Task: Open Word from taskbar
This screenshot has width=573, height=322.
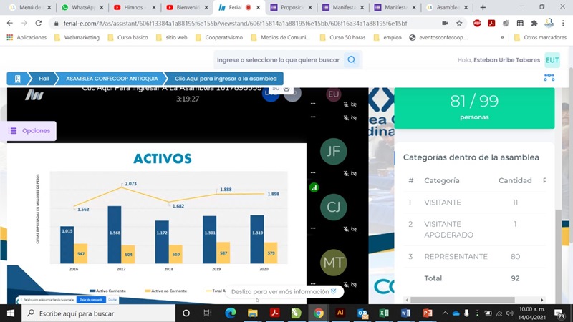Action: 405,313
